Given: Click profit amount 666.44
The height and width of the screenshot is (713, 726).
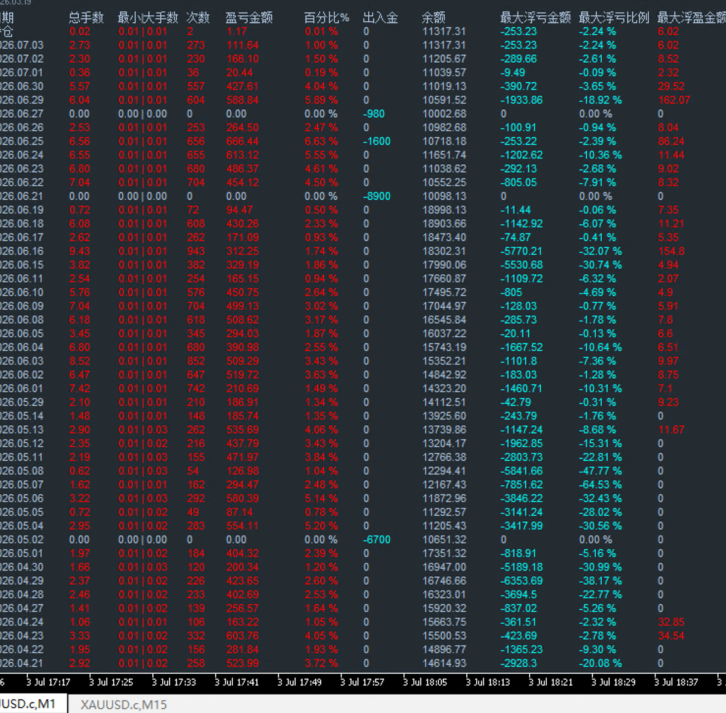Looking at the screenshot, I should 242,141.
